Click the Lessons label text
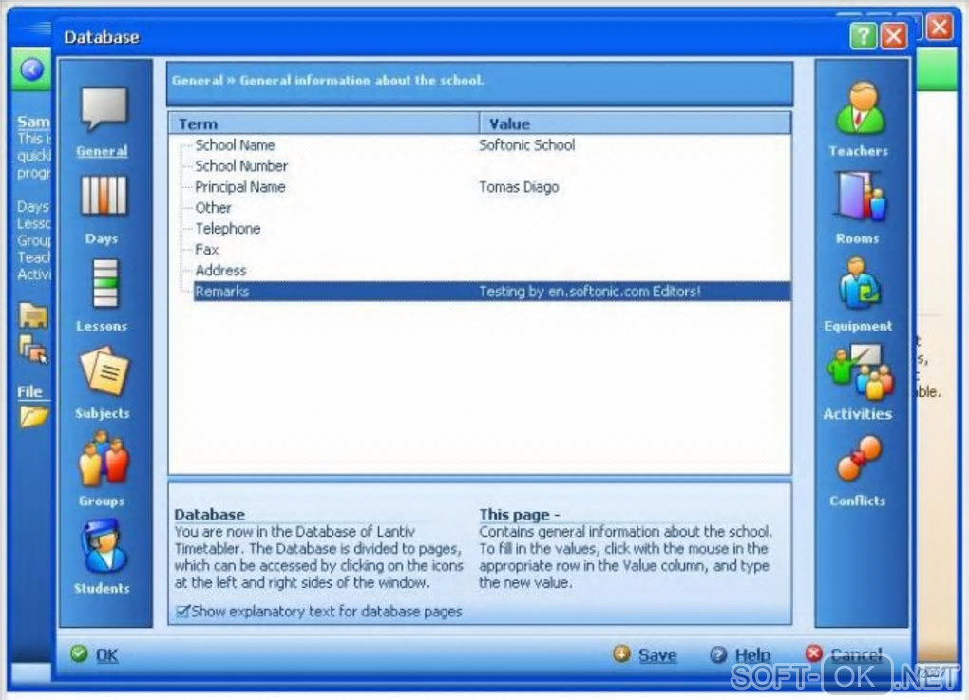969x700 pixels. [x=102, y=326]
